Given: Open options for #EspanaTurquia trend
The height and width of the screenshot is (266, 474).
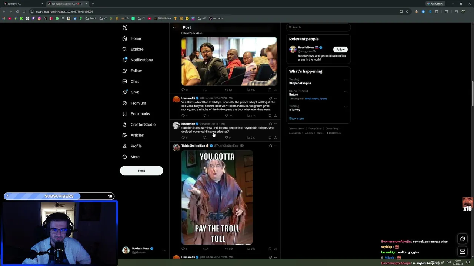Looking at the screenshot, I should (x=346, y=80).
